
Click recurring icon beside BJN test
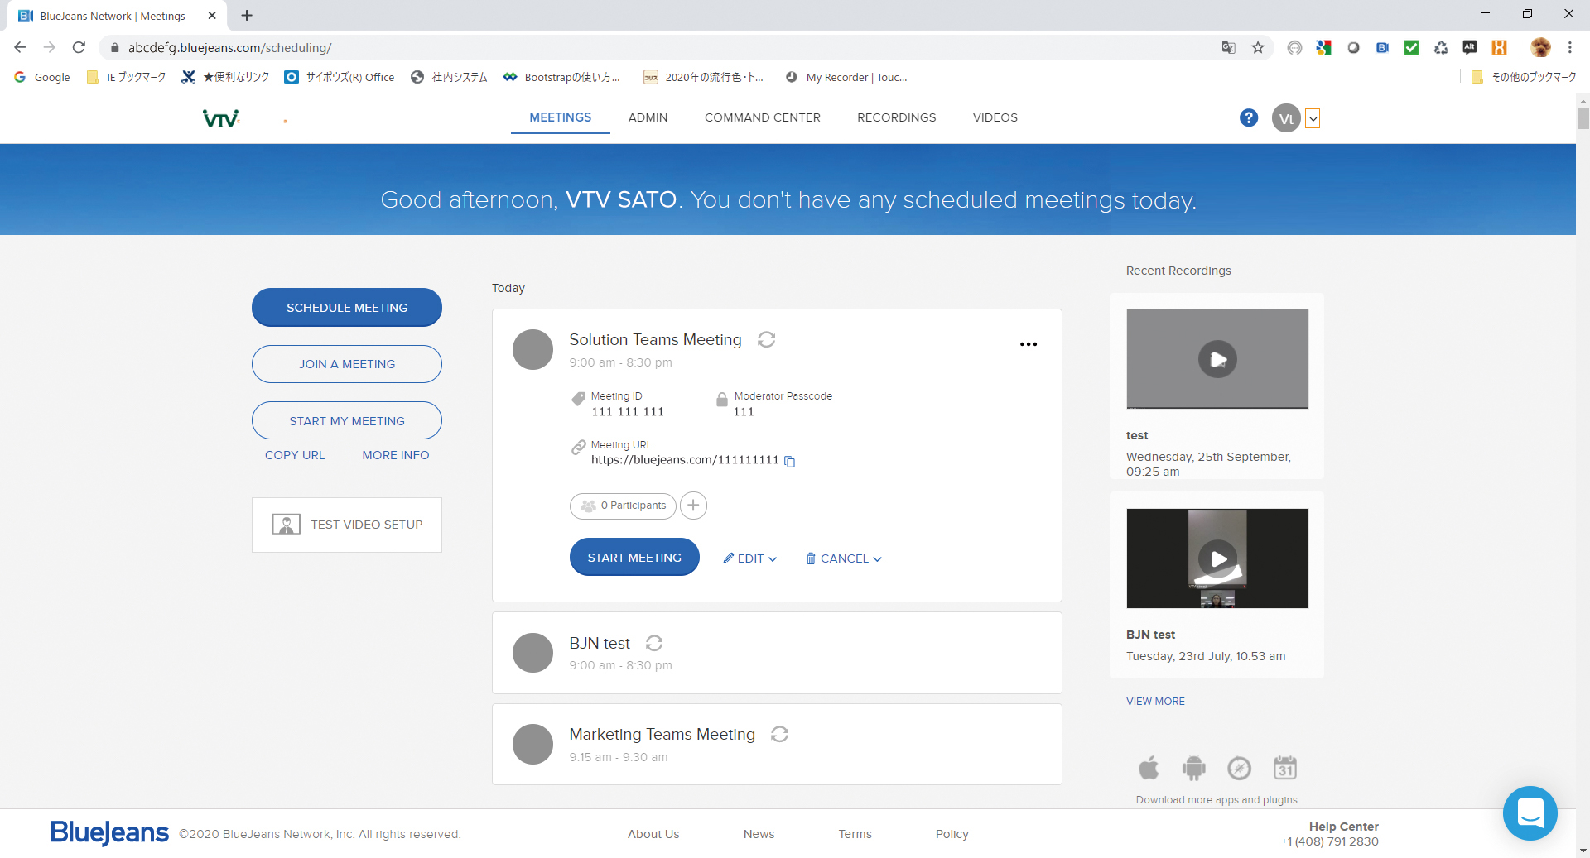(654, 643)
